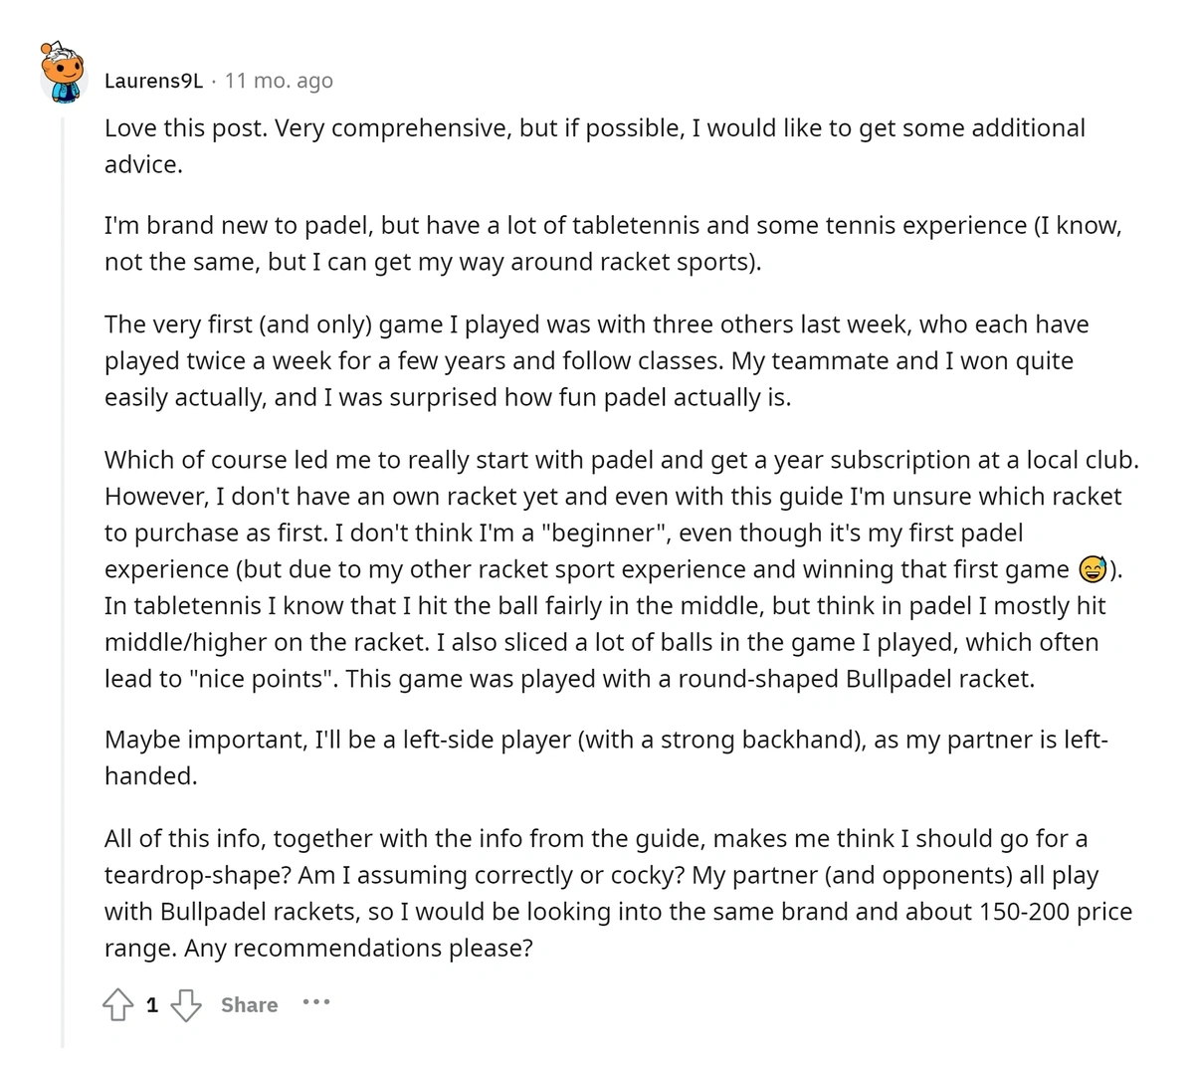Select the "The very first (and only) game" paragraph
The image size is (1194, 1071).
(x=597, y=361)
